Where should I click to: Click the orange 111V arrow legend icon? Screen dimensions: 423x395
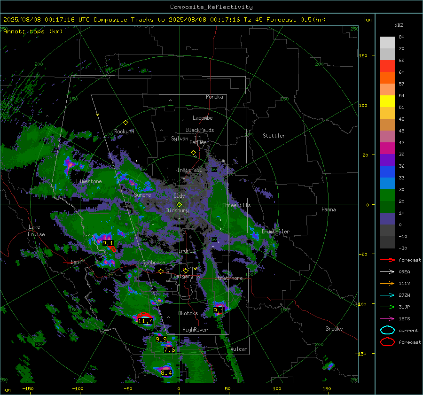[388, 283]
